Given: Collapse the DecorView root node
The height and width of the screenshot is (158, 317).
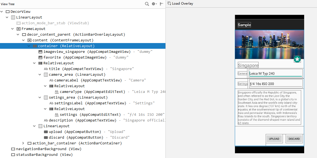Looking at the screenshot, I should 2,12.
